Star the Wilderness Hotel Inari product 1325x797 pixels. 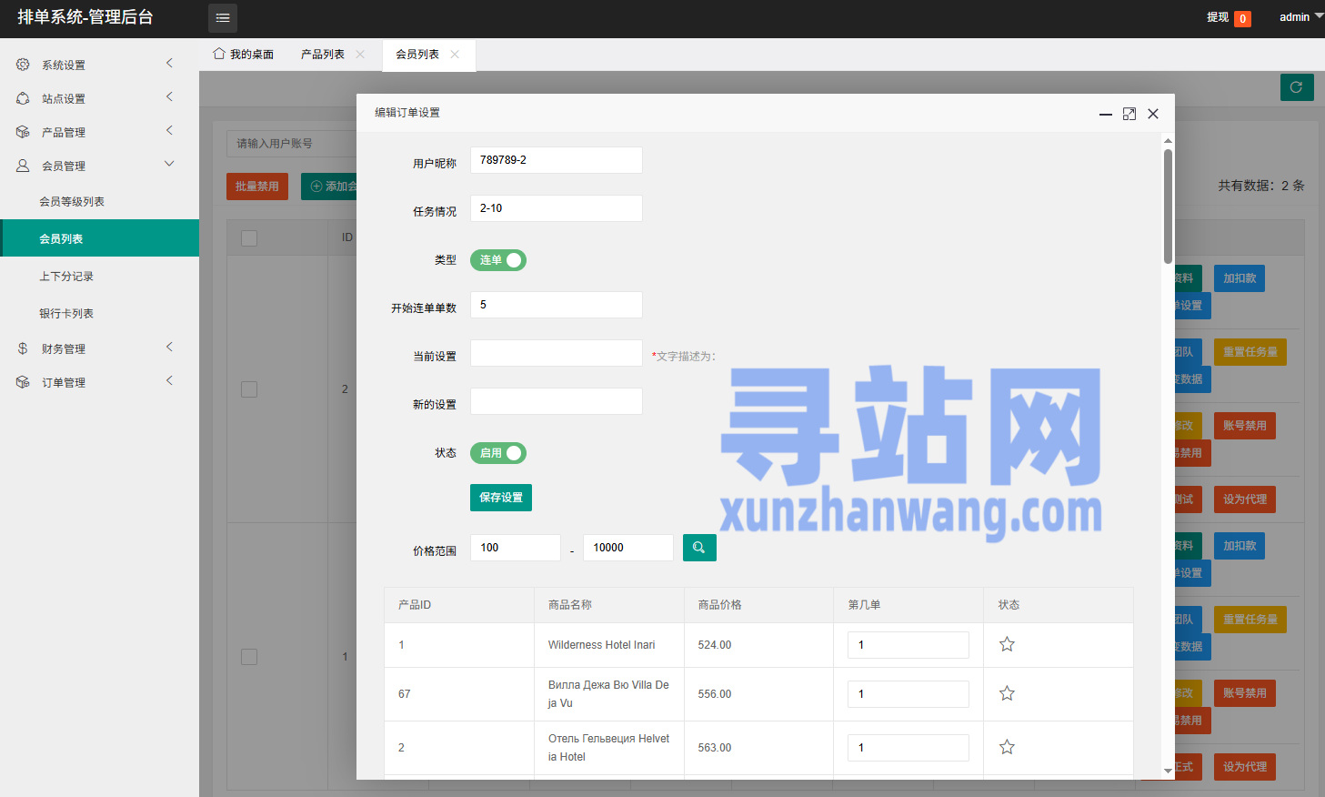click(x=1007, y=645)
